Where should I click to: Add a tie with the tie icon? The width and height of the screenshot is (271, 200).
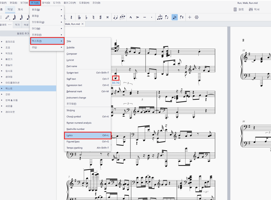click(115, 17)
